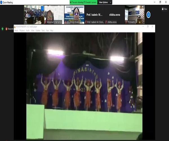Open the VLC Subtitle menu
This screenshot has width=169, height=141.
(x=38, y=31)
